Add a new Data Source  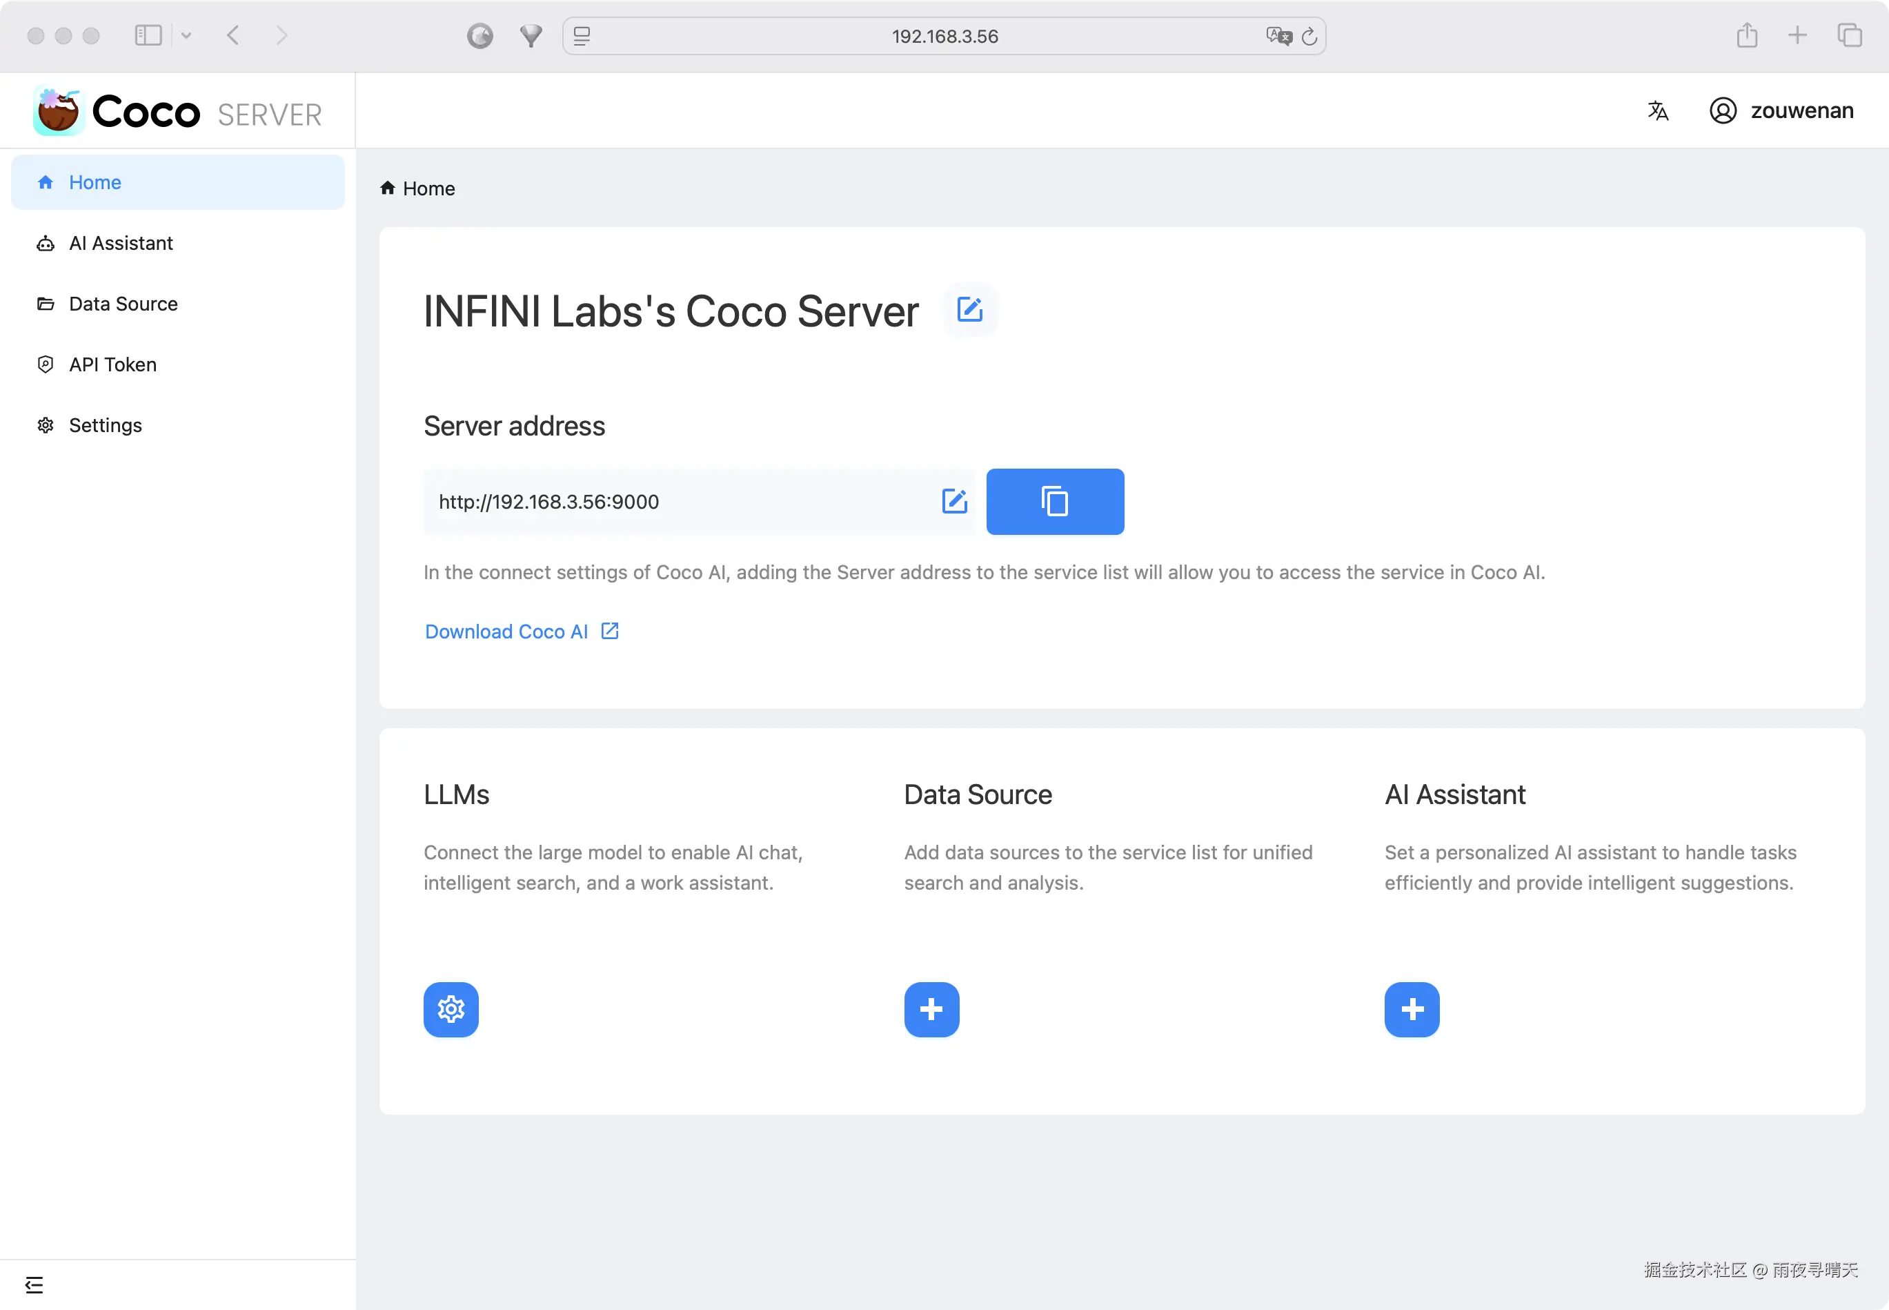click(931, 1009)
